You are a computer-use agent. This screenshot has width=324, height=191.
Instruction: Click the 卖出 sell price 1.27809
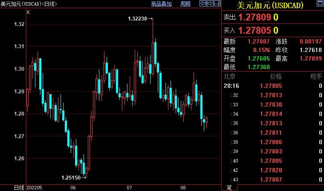[x=255, y=17]
